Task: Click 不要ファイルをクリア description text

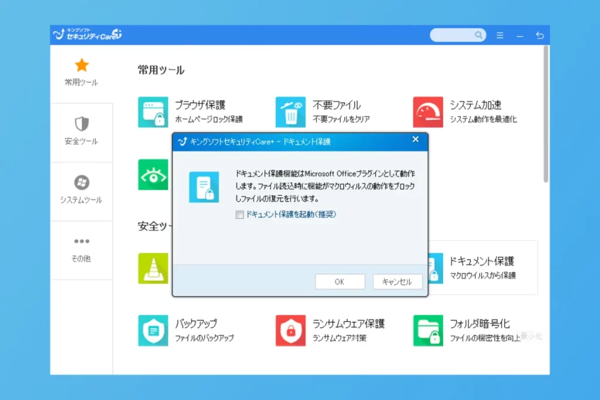Action: 341,119
